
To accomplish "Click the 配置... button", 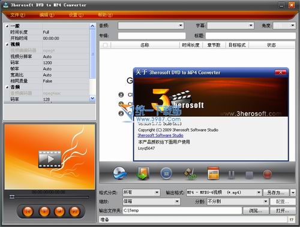I will (x=283, y=201).
